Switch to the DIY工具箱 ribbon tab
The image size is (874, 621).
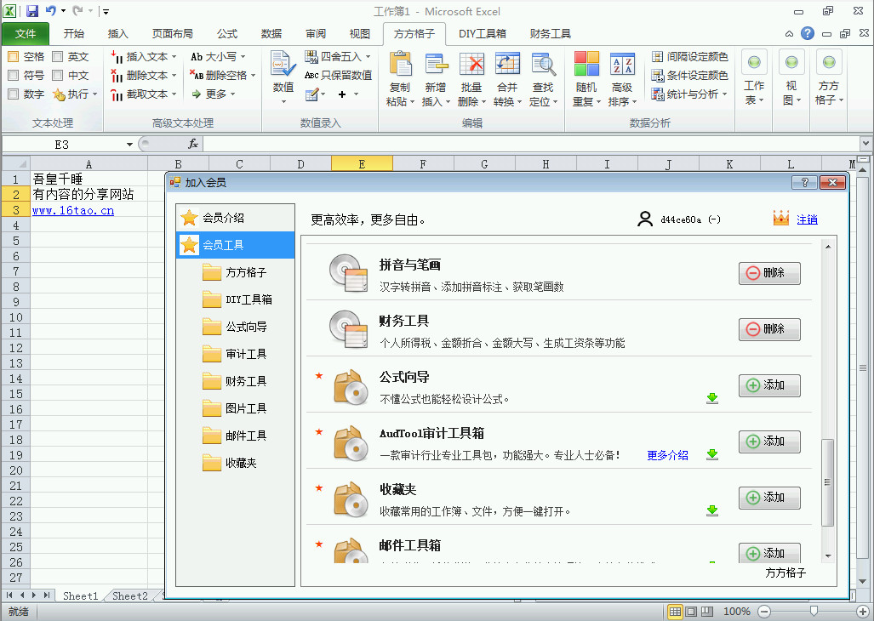coord(483,34)
